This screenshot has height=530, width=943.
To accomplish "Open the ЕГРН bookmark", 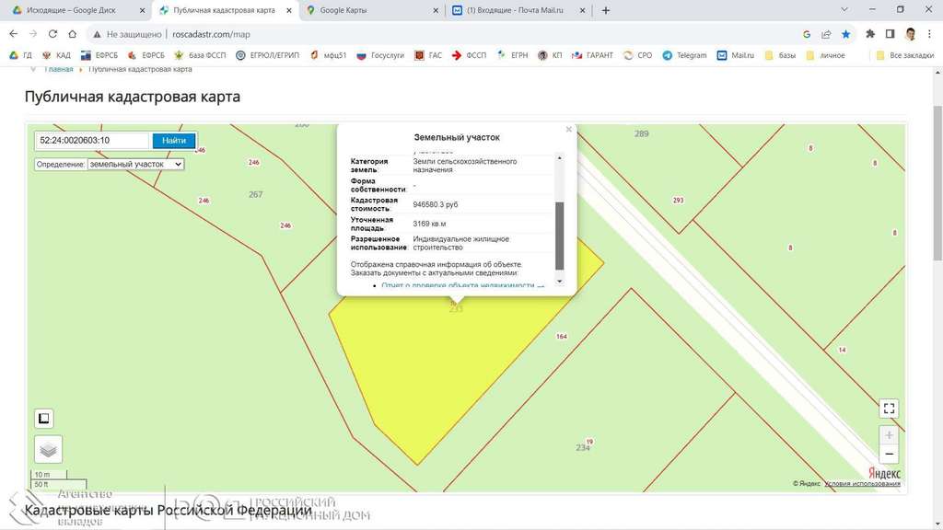I will point(512,55).
